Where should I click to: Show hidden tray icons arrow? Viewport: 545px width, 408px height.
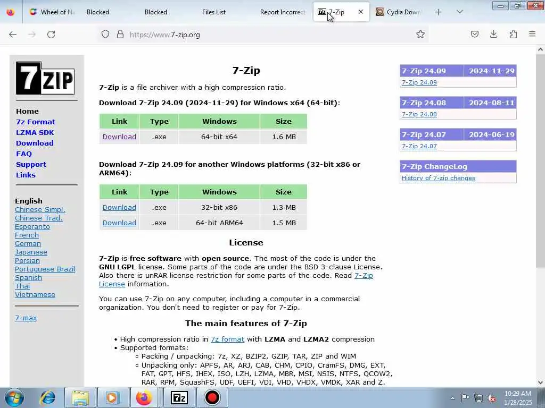[452, 398]
